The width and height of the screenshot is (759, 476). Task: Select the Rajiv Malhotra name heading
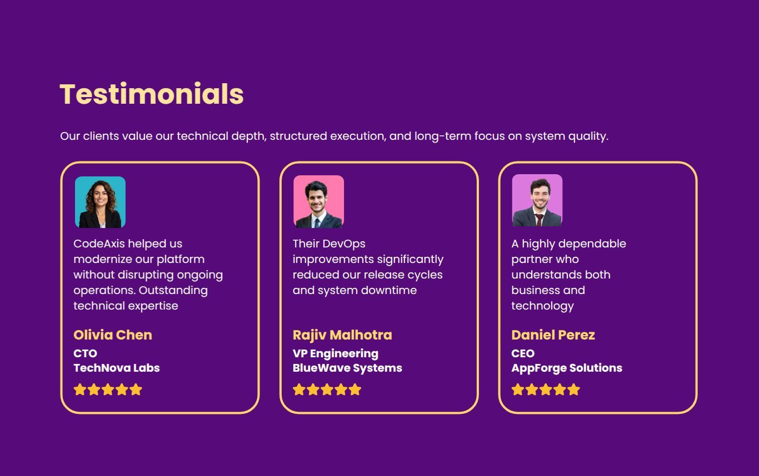click(342, 335)
